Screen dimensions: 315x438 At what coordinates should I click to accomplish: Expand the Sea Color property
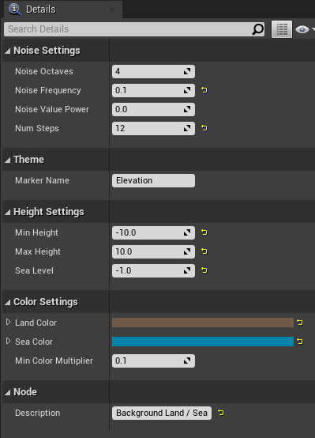9,341
